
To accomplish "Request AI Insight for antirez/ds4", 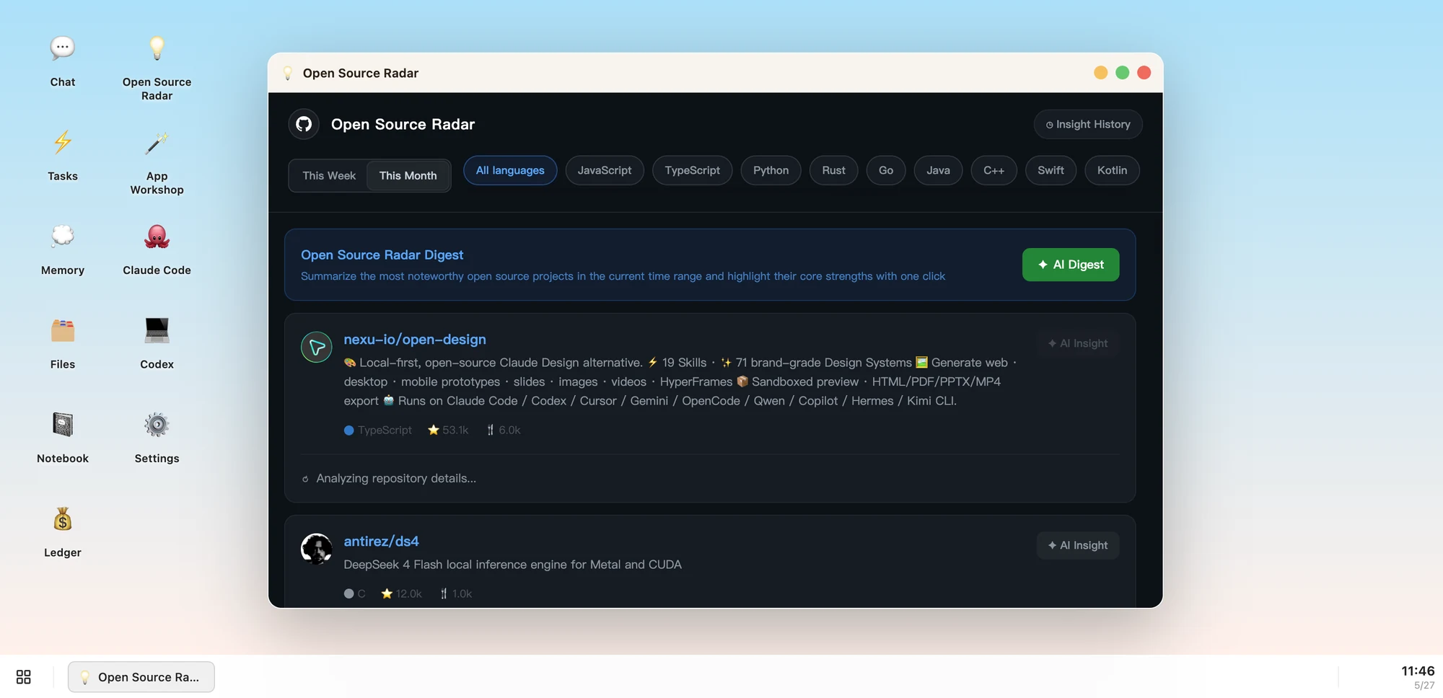I will [1078, 545].
